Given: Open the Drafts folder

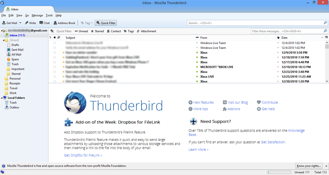Looking at the screenshot, I should point(15,45).
